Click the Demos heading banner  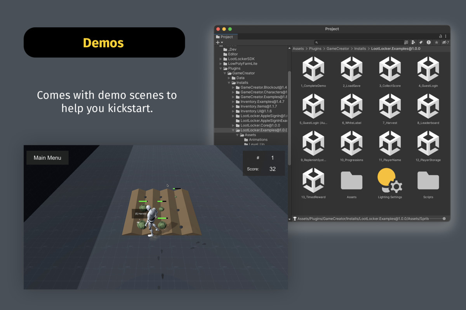tap(104, 43)
